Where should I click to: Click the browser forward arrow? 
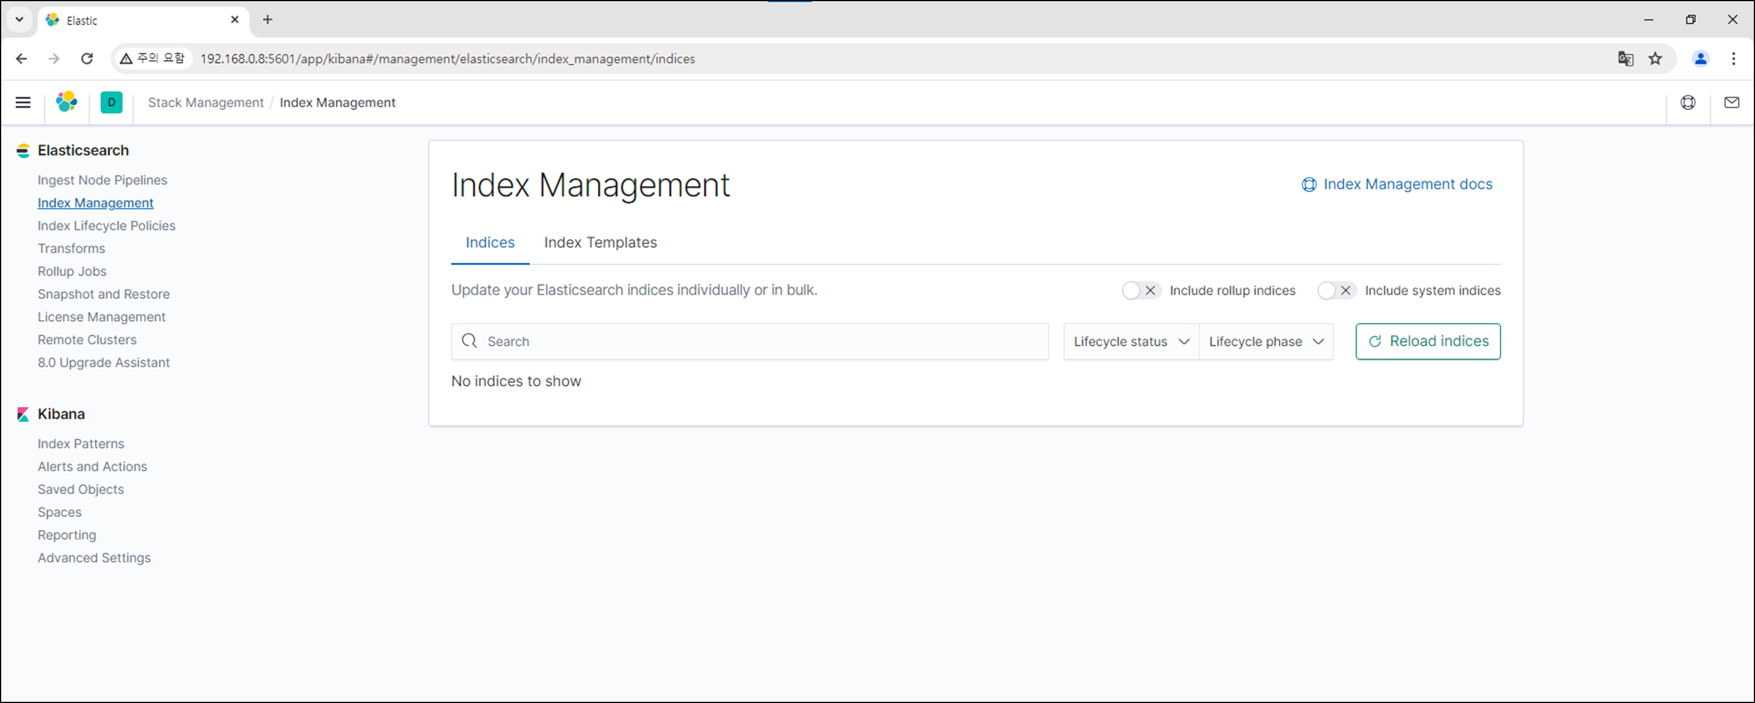(54, 58)
